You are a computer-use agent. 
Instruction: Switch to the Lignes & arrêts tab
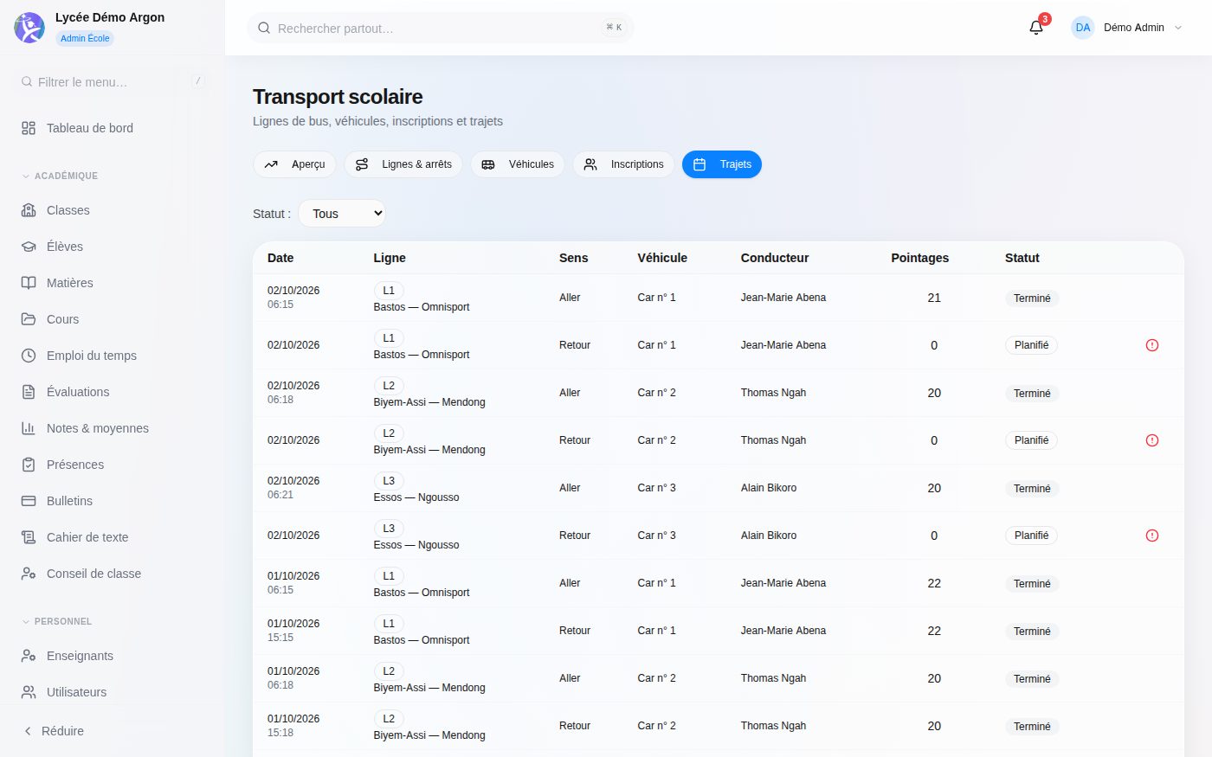coord(403,164)
